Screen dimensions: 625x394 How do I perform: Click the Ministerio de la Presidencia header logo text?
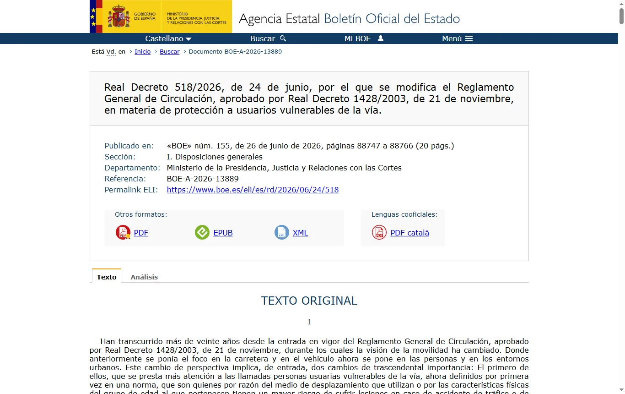tap(197, 18)
